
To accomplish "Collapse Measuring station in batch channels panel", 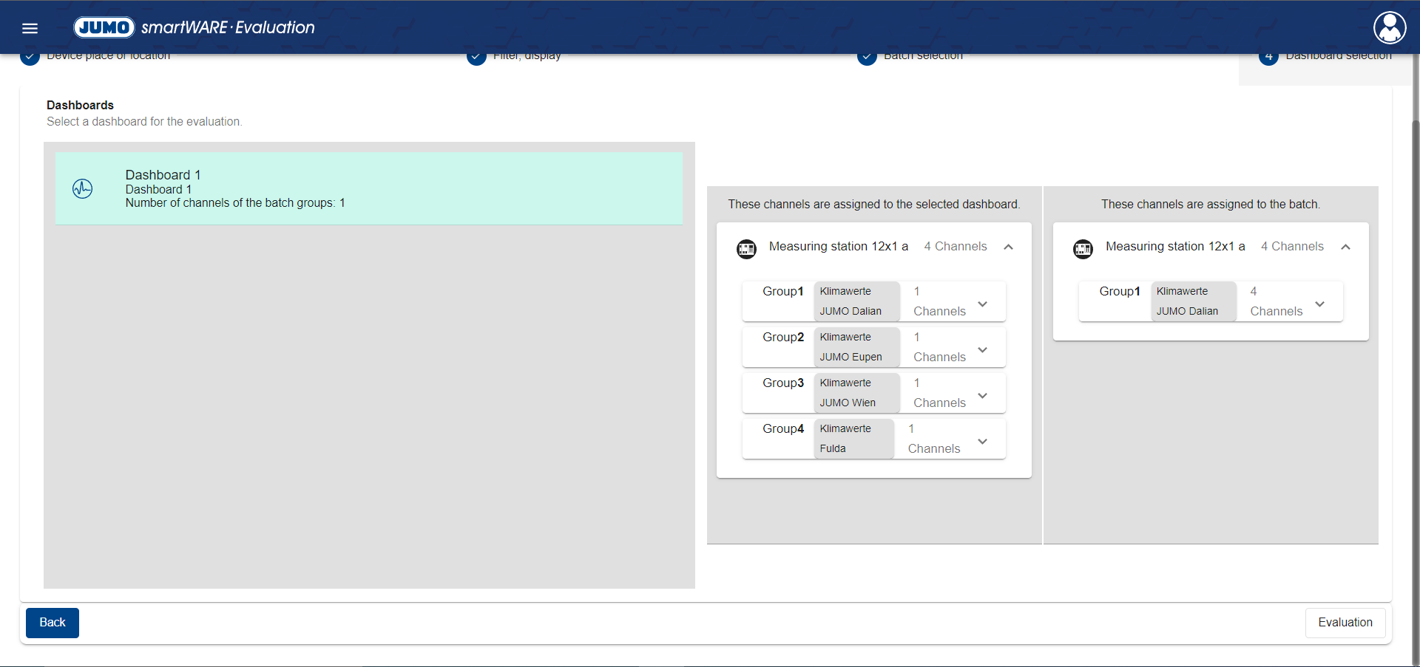I will coord(1345,247).
